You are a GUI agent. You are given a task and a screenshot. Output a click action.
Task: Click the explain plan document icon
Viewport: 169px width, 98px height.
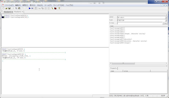tap(36, 8)
